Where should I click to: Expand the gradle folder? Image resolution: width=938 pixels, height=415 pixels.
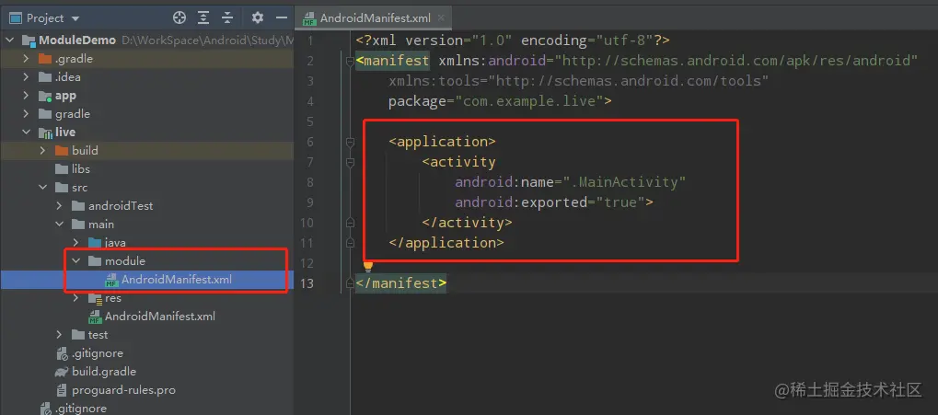(x=26, y=113)
